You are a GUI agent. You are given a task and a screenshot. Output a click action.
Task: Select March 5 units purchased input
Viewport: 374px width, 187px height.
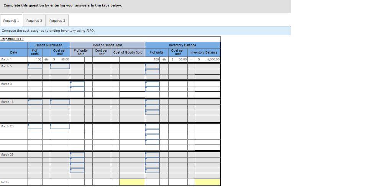pyautogui.click(x=35, y=67)
